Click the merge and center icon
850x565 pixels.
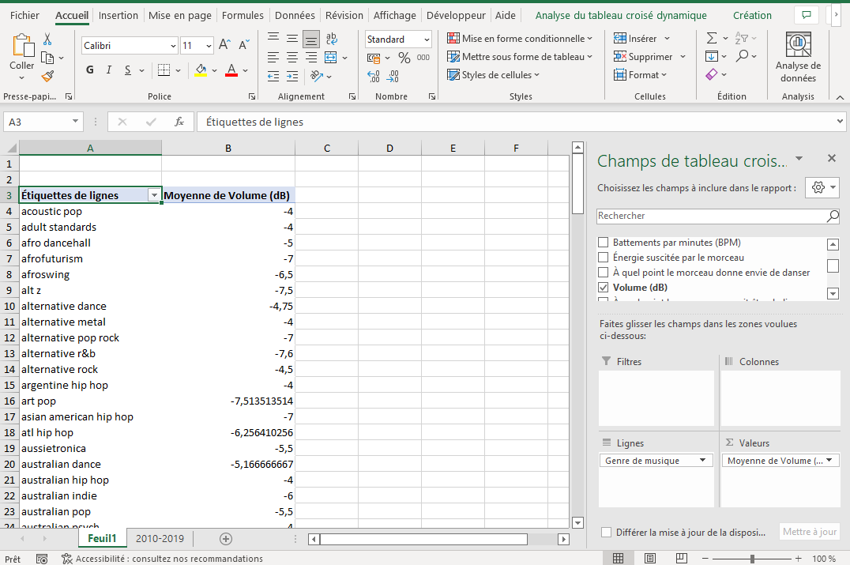pyautogui.click(x=330, y=57)
